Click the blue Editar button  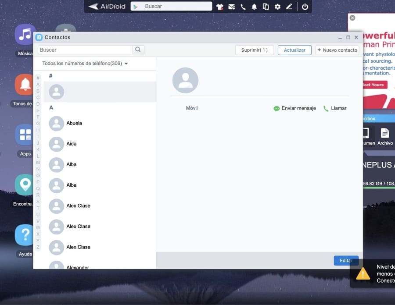346,260
